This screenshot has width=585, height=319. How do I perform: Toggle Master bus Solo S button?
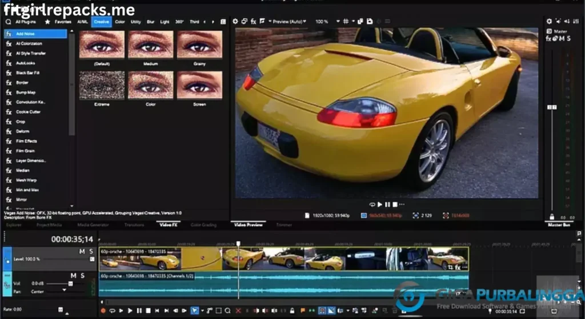tap(568, 38)
